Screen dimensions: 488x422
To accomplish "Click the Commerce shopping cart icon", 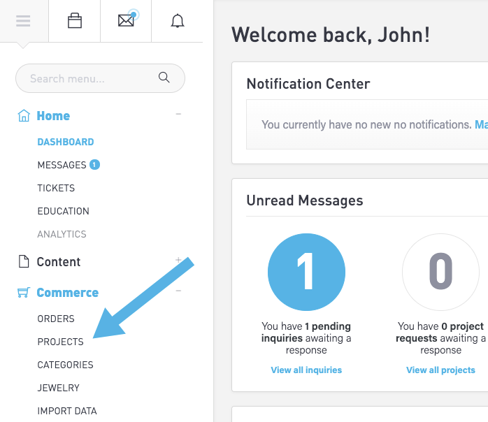I will click(x=24, y=293).
